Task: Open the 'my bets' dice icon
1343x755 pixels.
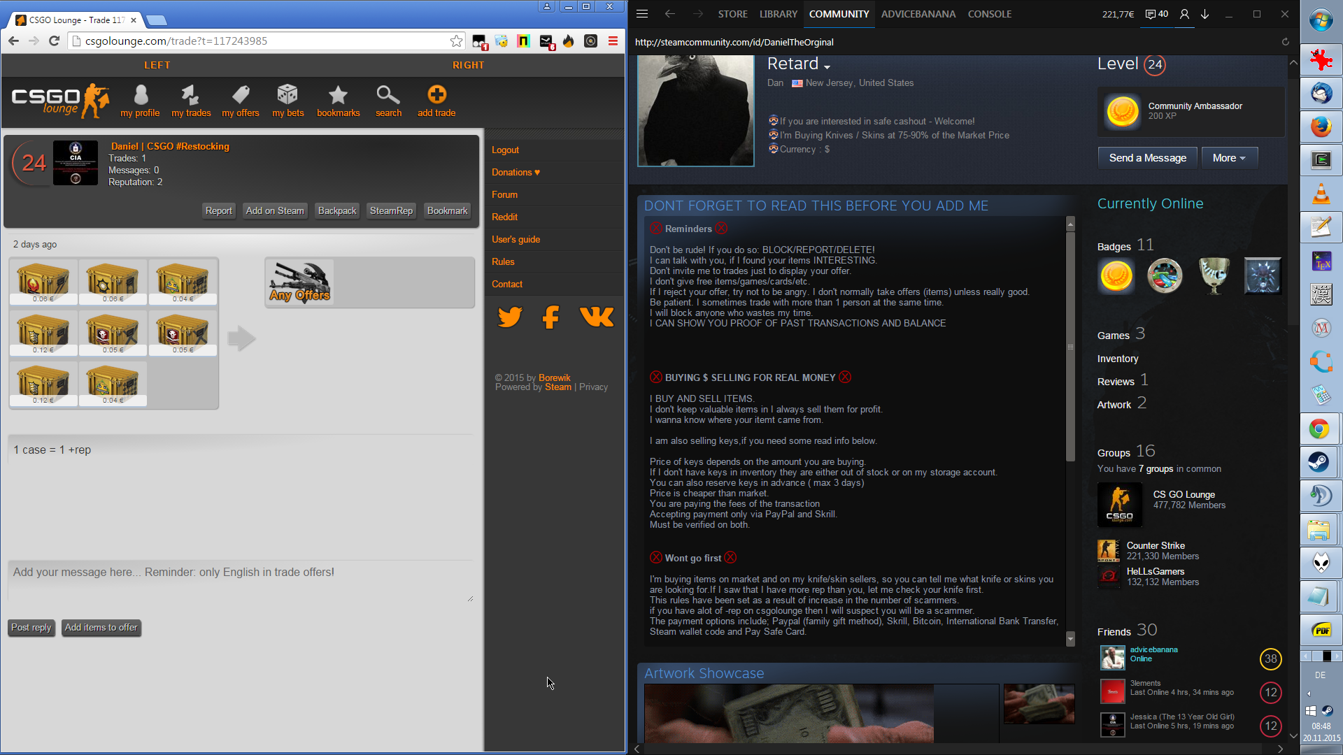Action: click(287, 95)
